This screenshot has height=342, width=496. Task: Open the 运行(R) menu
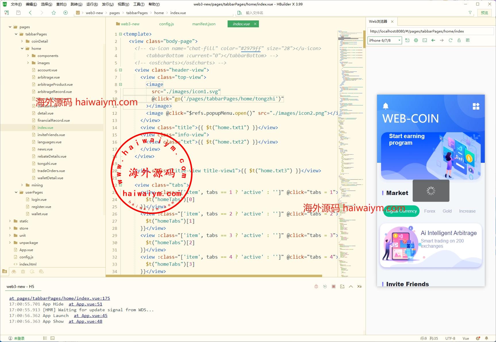(92, 4)
